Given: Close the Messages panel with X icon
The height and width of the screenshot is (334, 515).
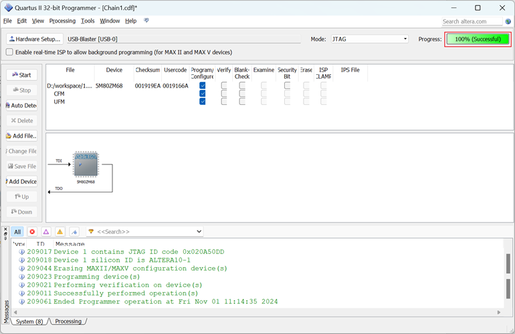Looking at the screenshot, I should (x=5, y=229).
